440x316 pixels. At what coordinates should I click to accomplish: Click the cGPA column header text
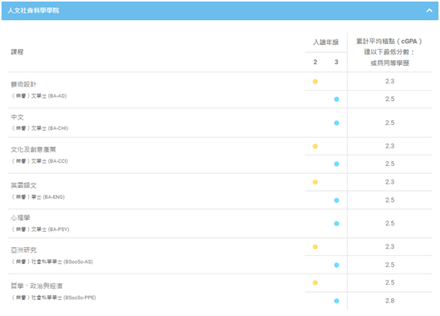pos(389,52)
